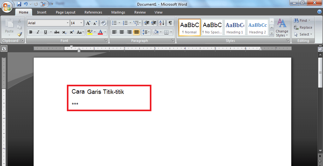Open the Multilevel List dropdown
Image resolution: width=323 pixels, height=166 pixels.
click(x=137, y=23)
